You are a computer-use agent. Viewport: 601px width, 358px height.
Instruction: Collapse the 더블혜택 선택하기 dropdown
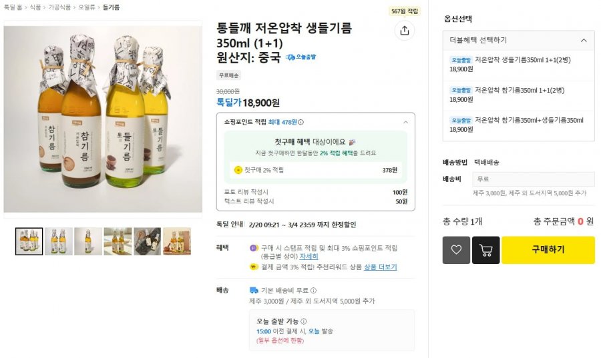[x=584, y=41]
